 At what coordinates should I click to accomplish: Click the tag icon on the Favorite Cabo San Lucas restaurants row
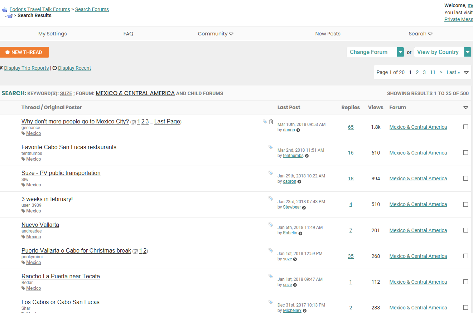pos(271,147)
